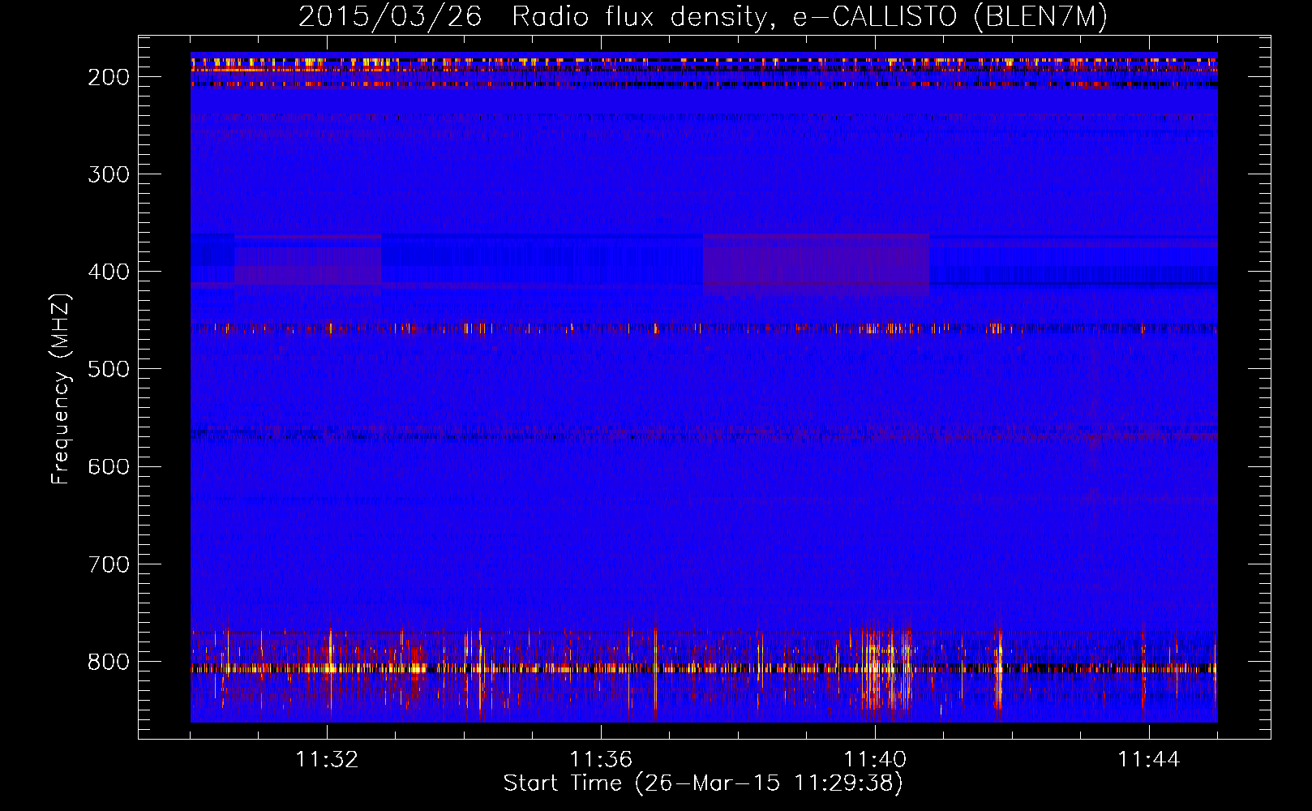Image resolution: width=1312 pixels, height=811 pixels.
Task: Click the plot title 2015/03/26 Radio flux density
Action: point(703,16)
